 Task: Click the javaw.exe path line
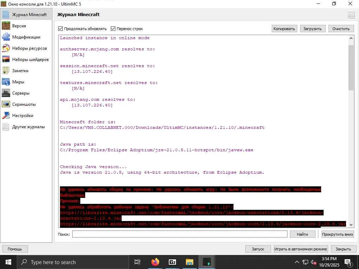pos(157,150)
